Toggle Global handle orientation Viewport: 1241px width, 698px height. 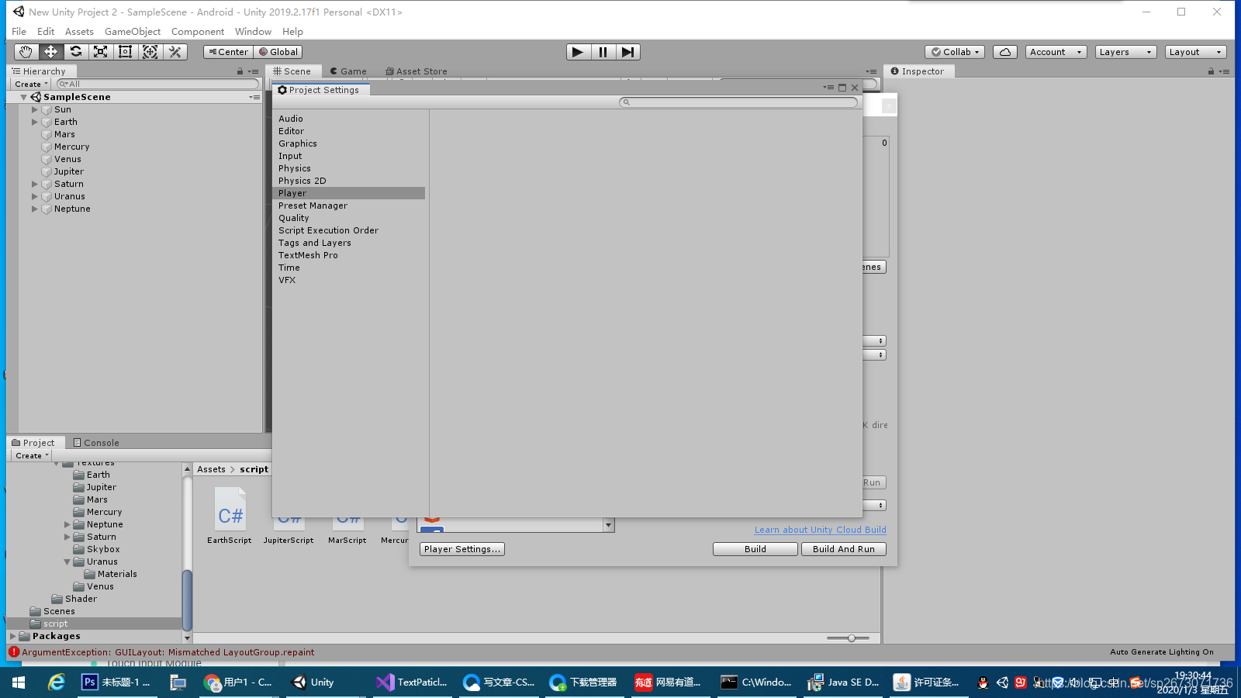(278, 52)
